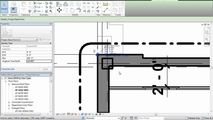Toggle the Properties palette ribbon button
This screenshot has width=213, height=120.
click(14, 10)
